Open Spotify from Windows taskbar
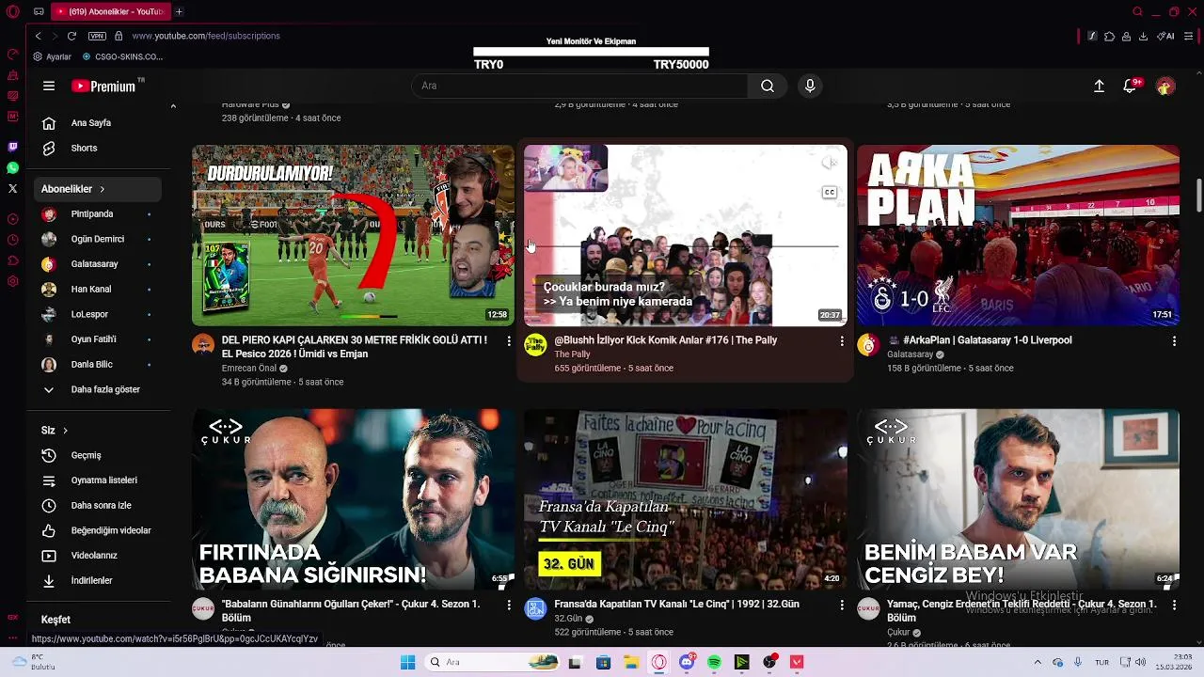1204x677 pixels. coord(714,662)
